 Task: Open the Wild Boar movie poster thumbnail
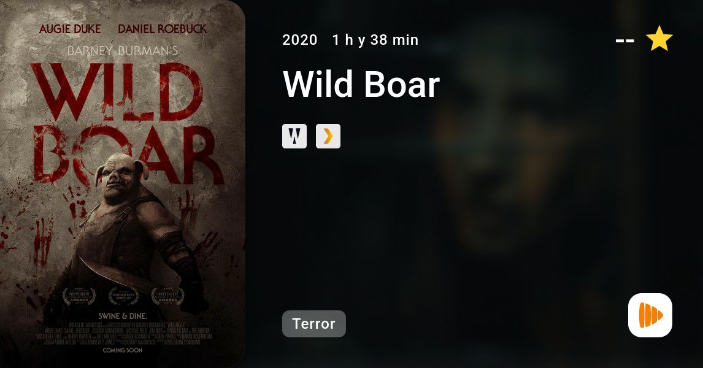123,184
